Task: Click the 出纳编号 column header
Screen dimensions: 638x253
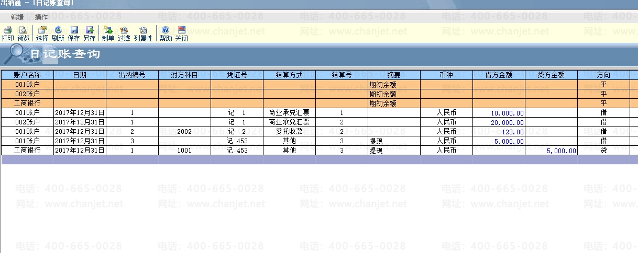Action: click(132, 75)
